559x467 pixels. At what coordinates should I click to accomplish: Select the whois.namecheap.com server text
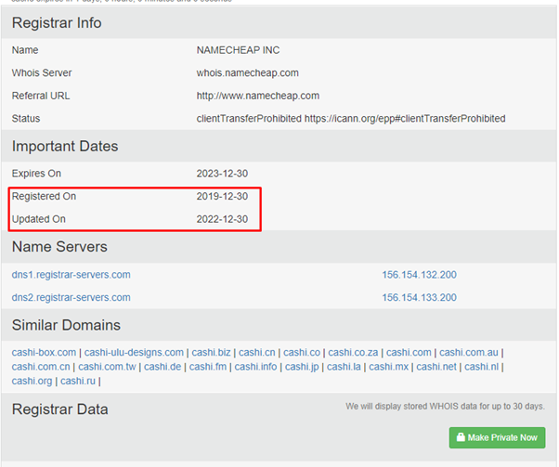pos(247,73)
